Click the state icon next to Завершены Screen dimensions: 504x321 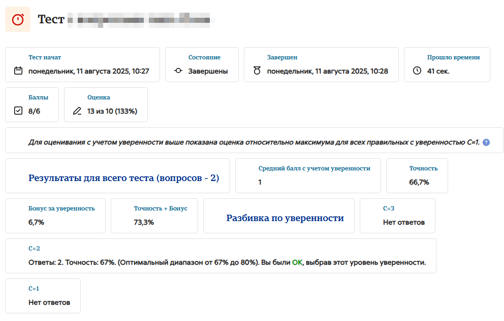178,70
